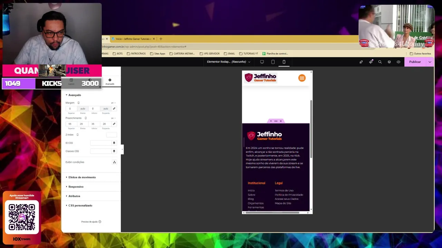Open dynamic tags for Classes CSS
The width and height of the screenshot is (442, 248).
(x=114, y=151)
